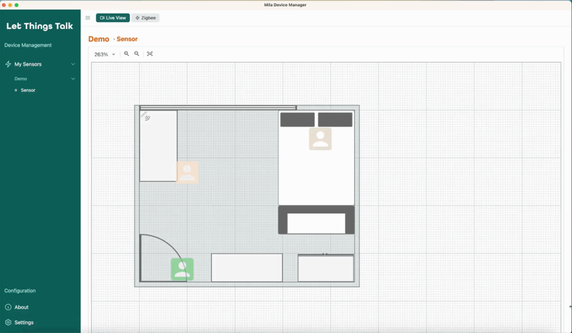The image size is (572, 333).
Task: Click the macOS green fullscreen button
Action: click(16, 4)
